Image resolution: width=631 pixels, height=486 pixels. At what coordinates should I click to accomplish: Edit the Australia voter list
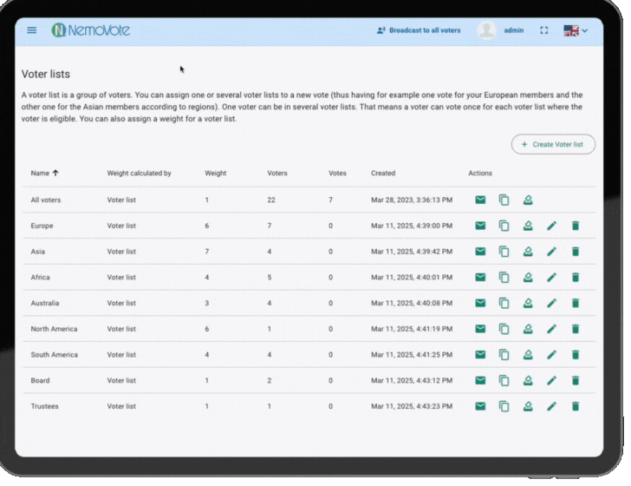551,304
